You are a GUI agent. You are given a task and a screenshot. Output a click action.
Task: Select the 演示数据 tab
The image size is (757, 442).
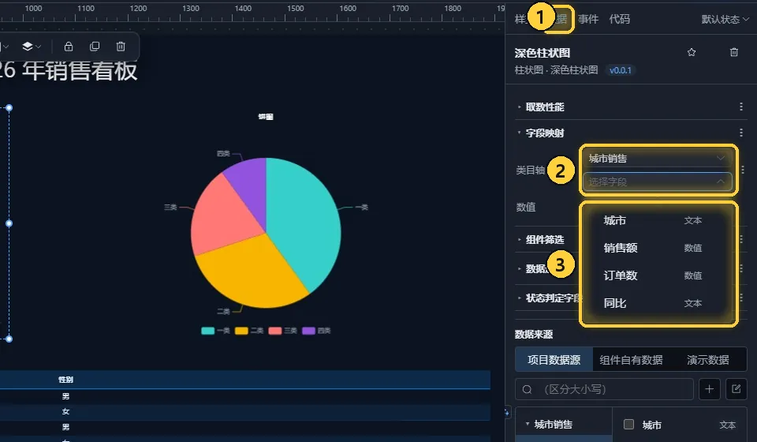coord(708,359)
